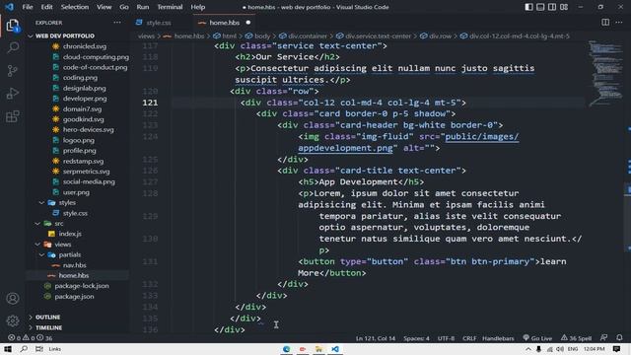
Task: Open code-of-conduct.png file
Action: pos(95,67)
